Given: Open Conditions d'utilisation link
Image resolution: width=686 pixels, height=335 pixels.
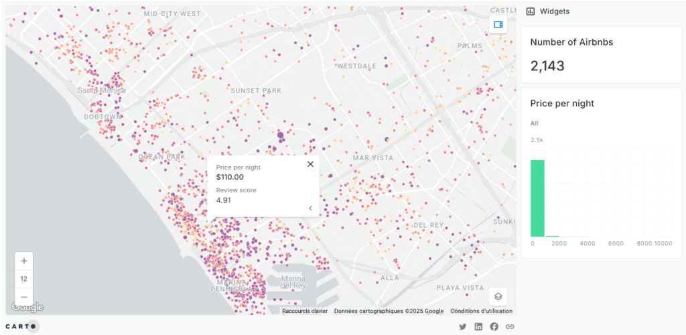Looking at the screenshot, I should tap(481, 311).
